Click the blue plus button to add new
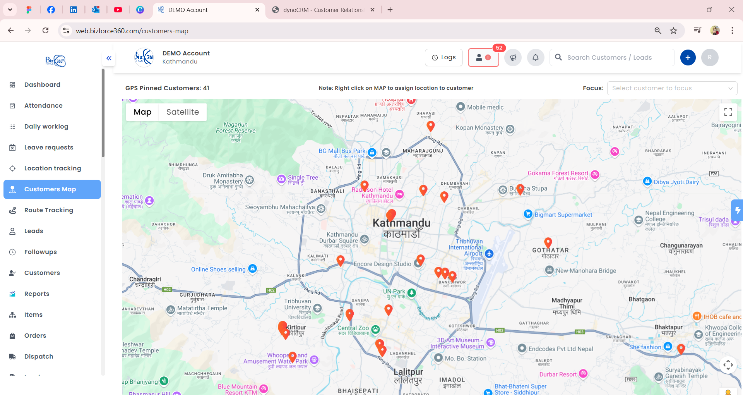 point(688,57)
